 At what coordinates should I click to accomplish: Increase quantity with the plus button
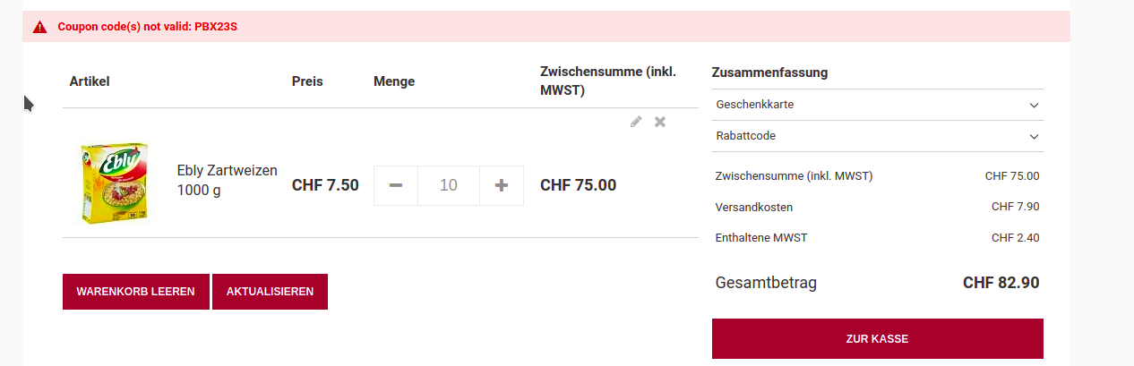click(x=502, y=185)
